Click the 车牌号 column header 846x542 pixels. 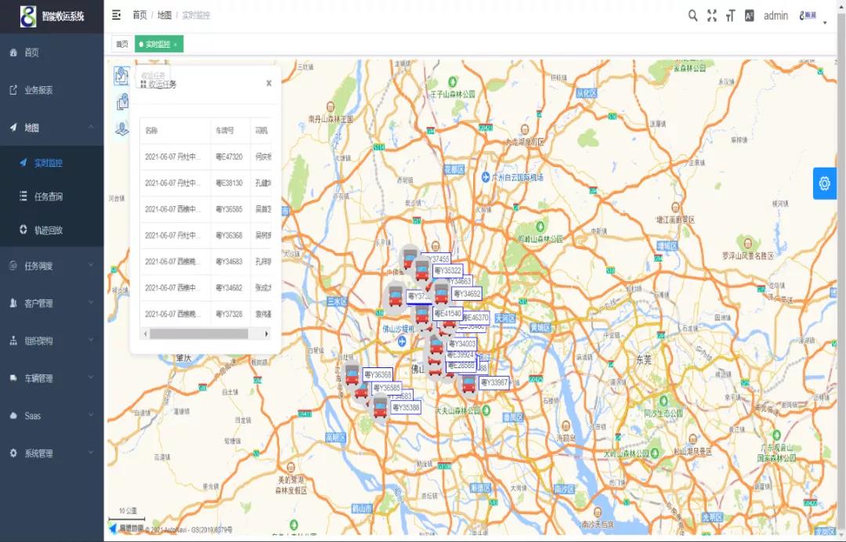[230, 131]
